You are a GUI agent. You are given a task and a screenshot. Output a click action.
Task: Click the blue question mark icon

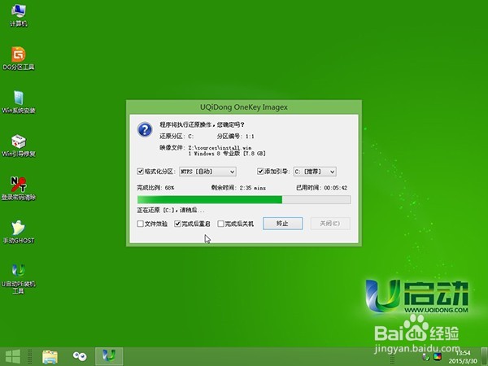pos(145,129)
